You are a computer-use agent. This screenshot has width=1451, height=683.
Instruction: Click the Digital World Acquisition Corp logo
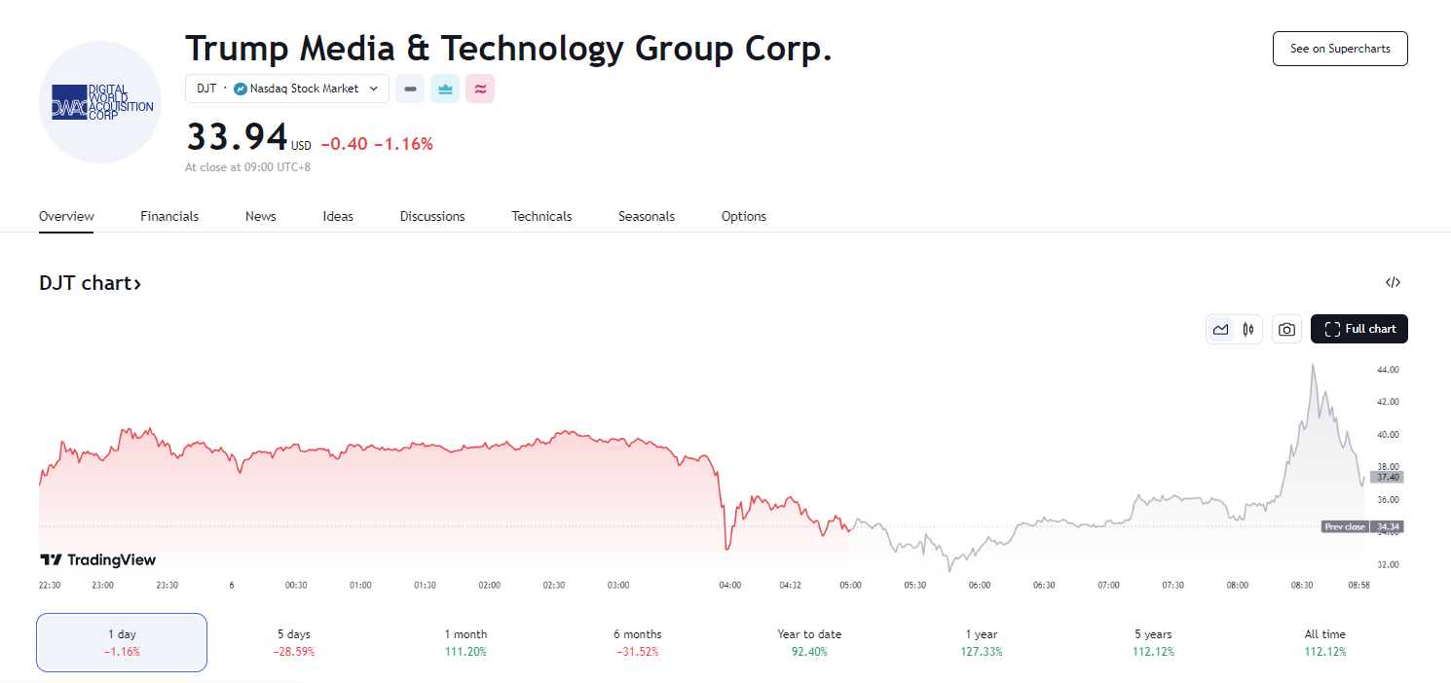100,102
